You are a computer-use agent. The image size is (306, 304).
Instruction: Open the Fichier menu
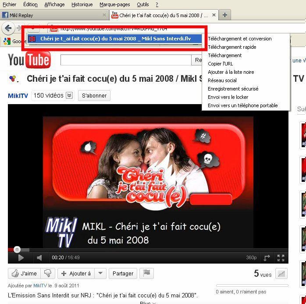click(9, 4)
